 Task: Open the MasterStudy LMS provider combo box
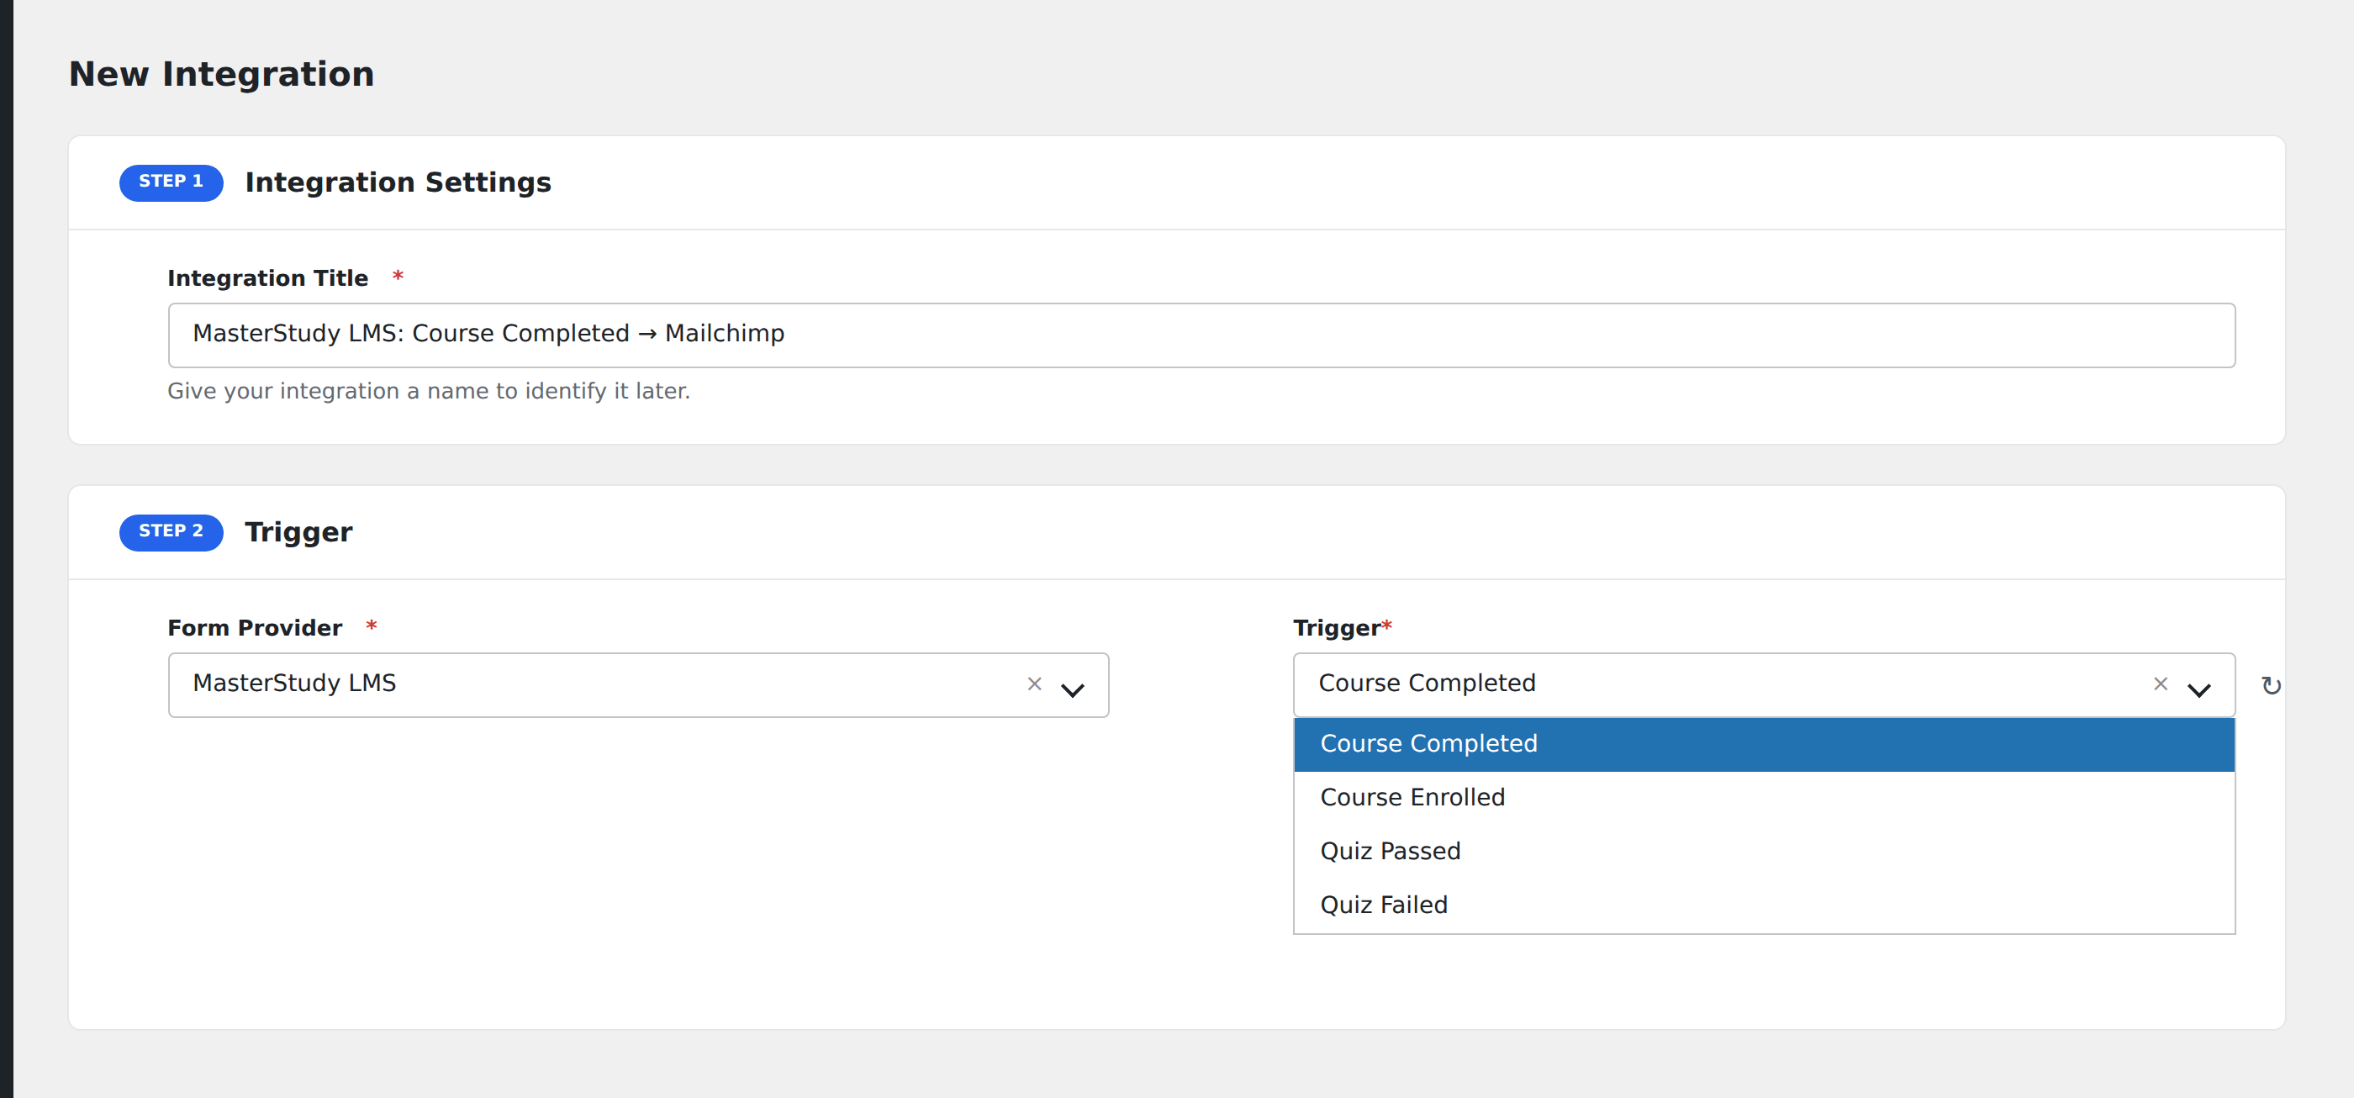pyautogui.click(x=638, y=685)
